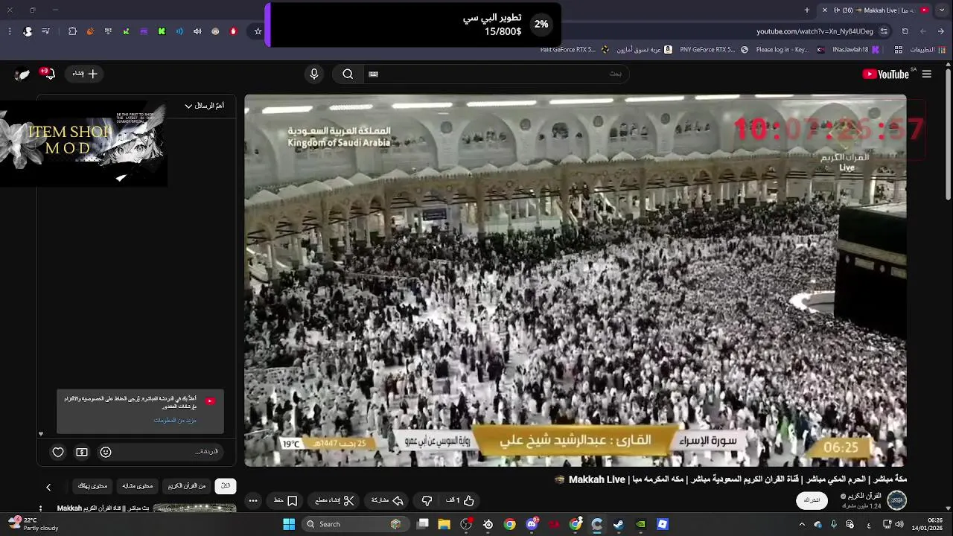Open the chat emoji picker
The width and height of the screenshot is (953, 536).
[x=106, y=452]
